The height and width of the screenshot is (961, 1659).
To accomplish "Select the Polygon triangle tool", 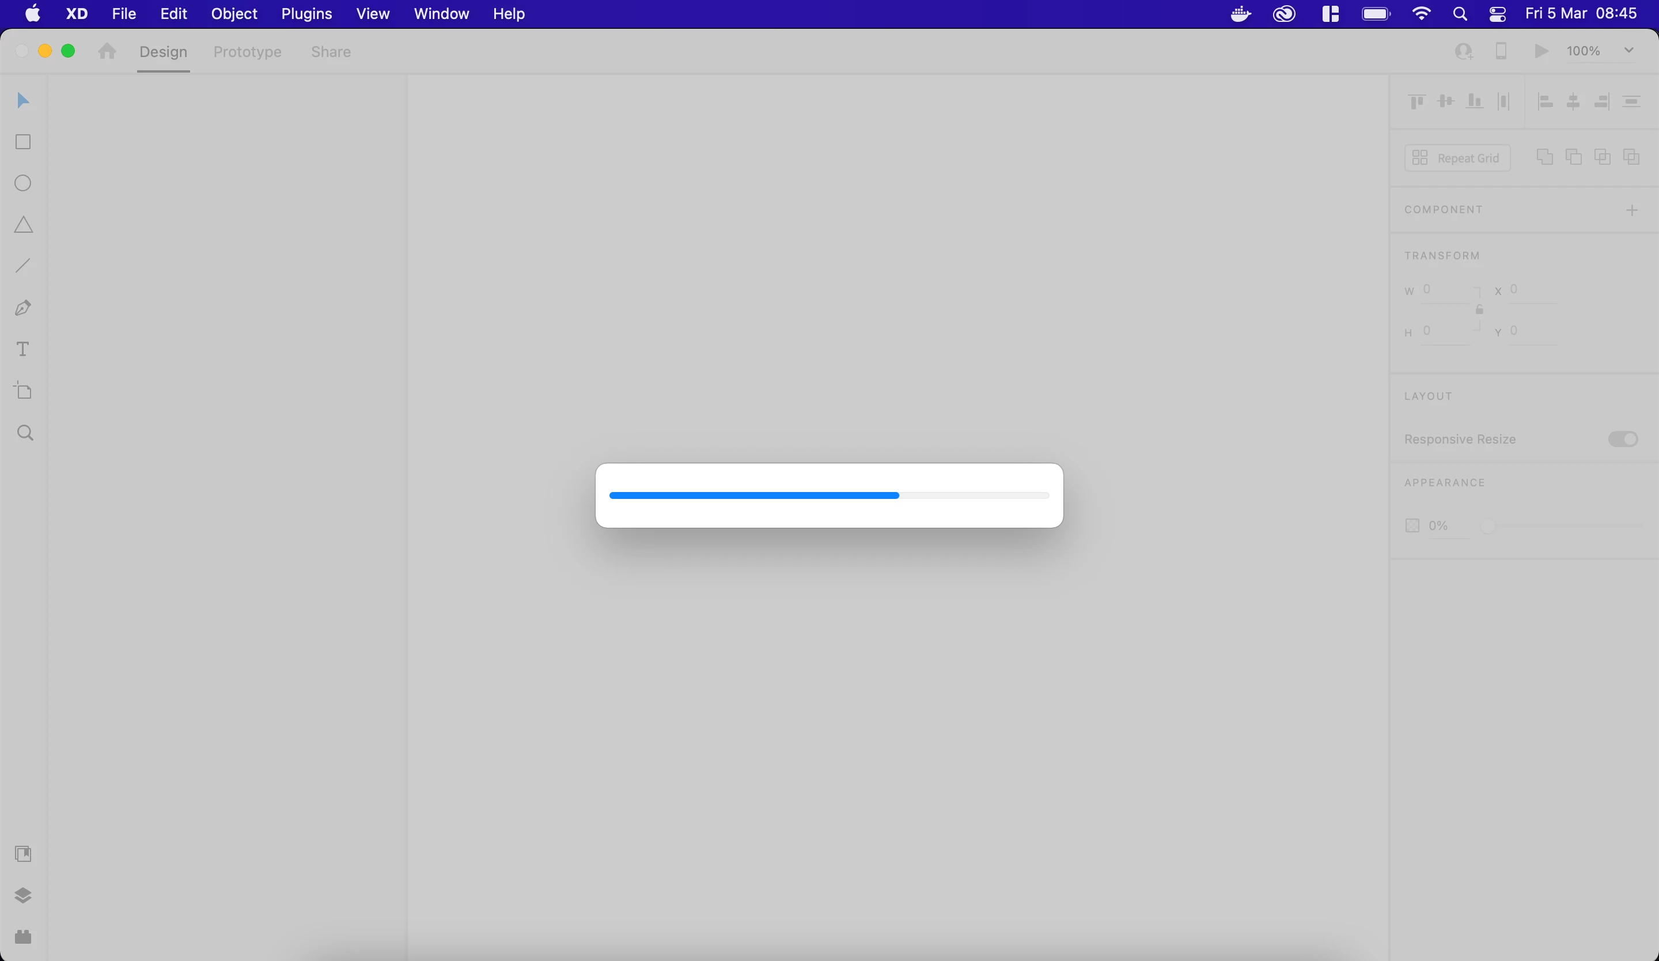I will pos(23,225).
